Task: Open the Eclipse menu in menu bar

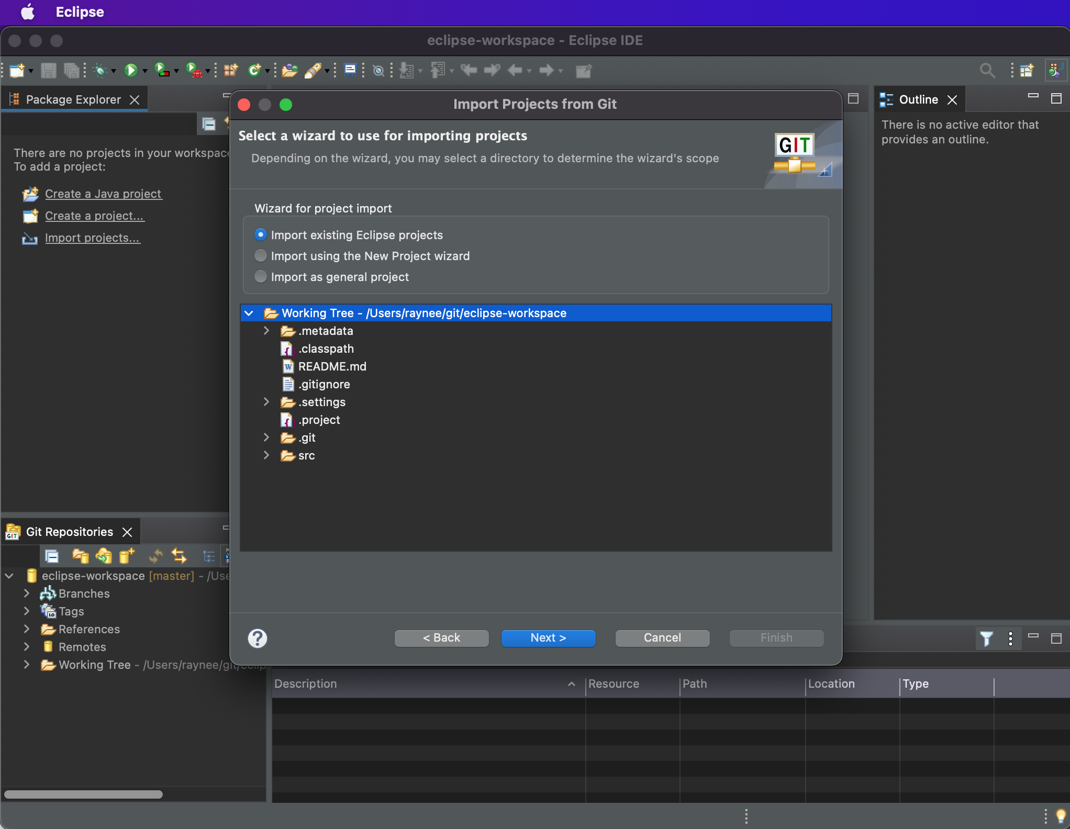Action: coord(80,12)
